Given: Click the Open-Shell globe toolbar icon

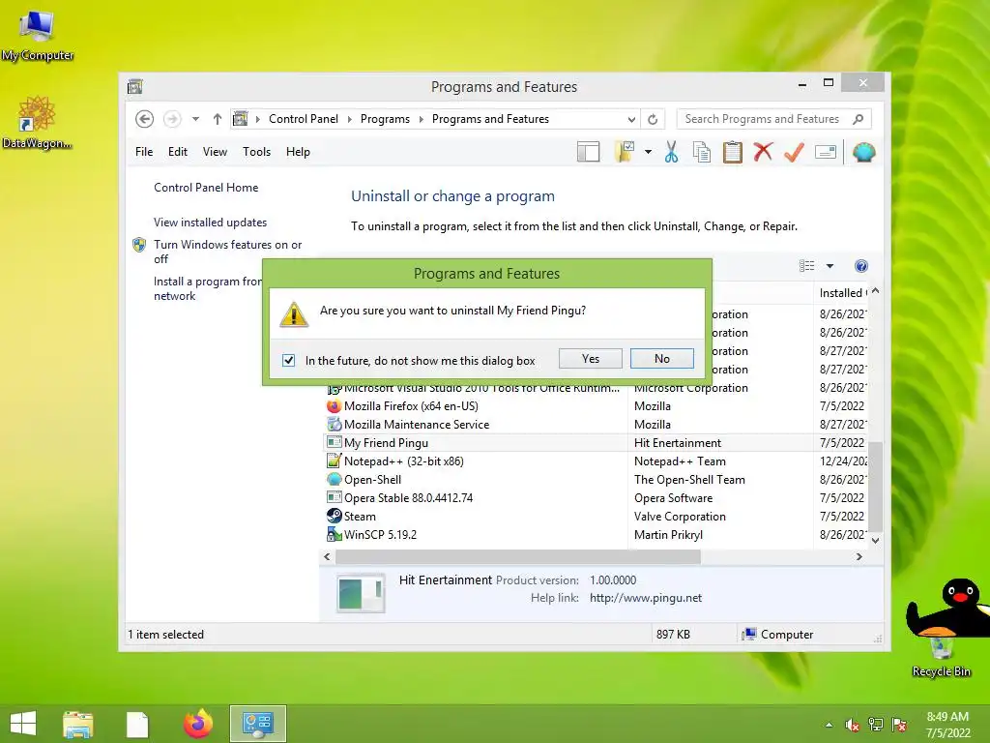Looking at the screenshot, I should 863,152.
